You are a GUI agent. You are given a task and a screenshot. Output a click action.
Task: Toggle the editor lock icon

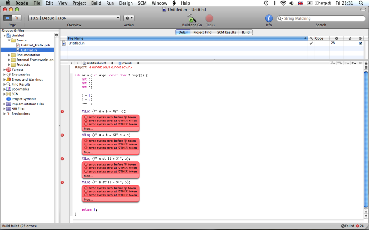366,63
